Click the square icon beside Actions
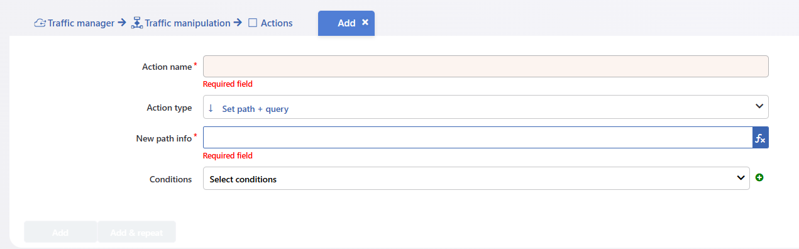799x249 pixels. pyautogui.click(x=253, y=23)
